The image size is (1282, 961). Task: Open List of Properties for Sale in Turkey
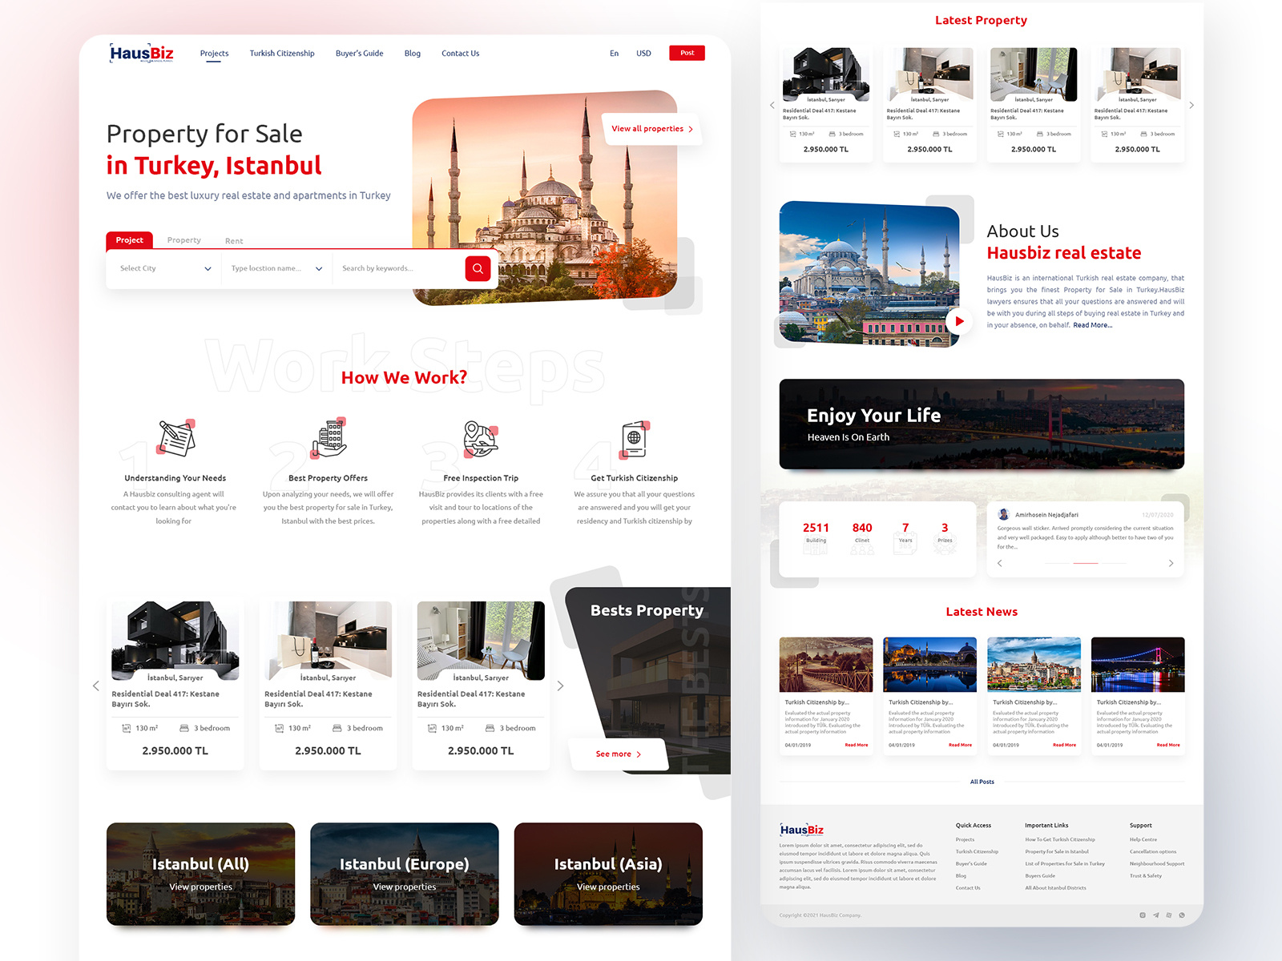1065,864
